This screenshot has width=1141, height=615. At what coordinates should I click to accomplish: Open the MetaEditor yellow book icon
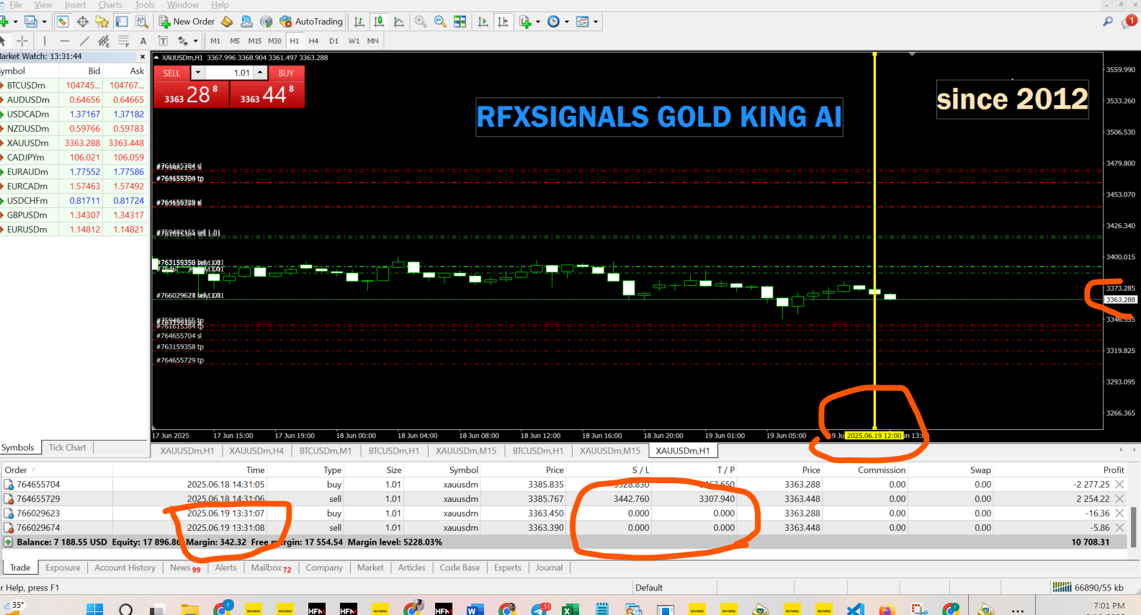point(227,22)
